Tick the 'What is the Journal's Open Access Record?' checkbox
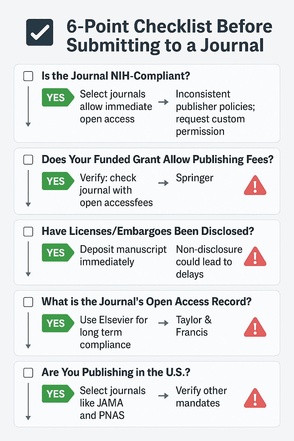294x441 pixels. [x=28, y=302]
